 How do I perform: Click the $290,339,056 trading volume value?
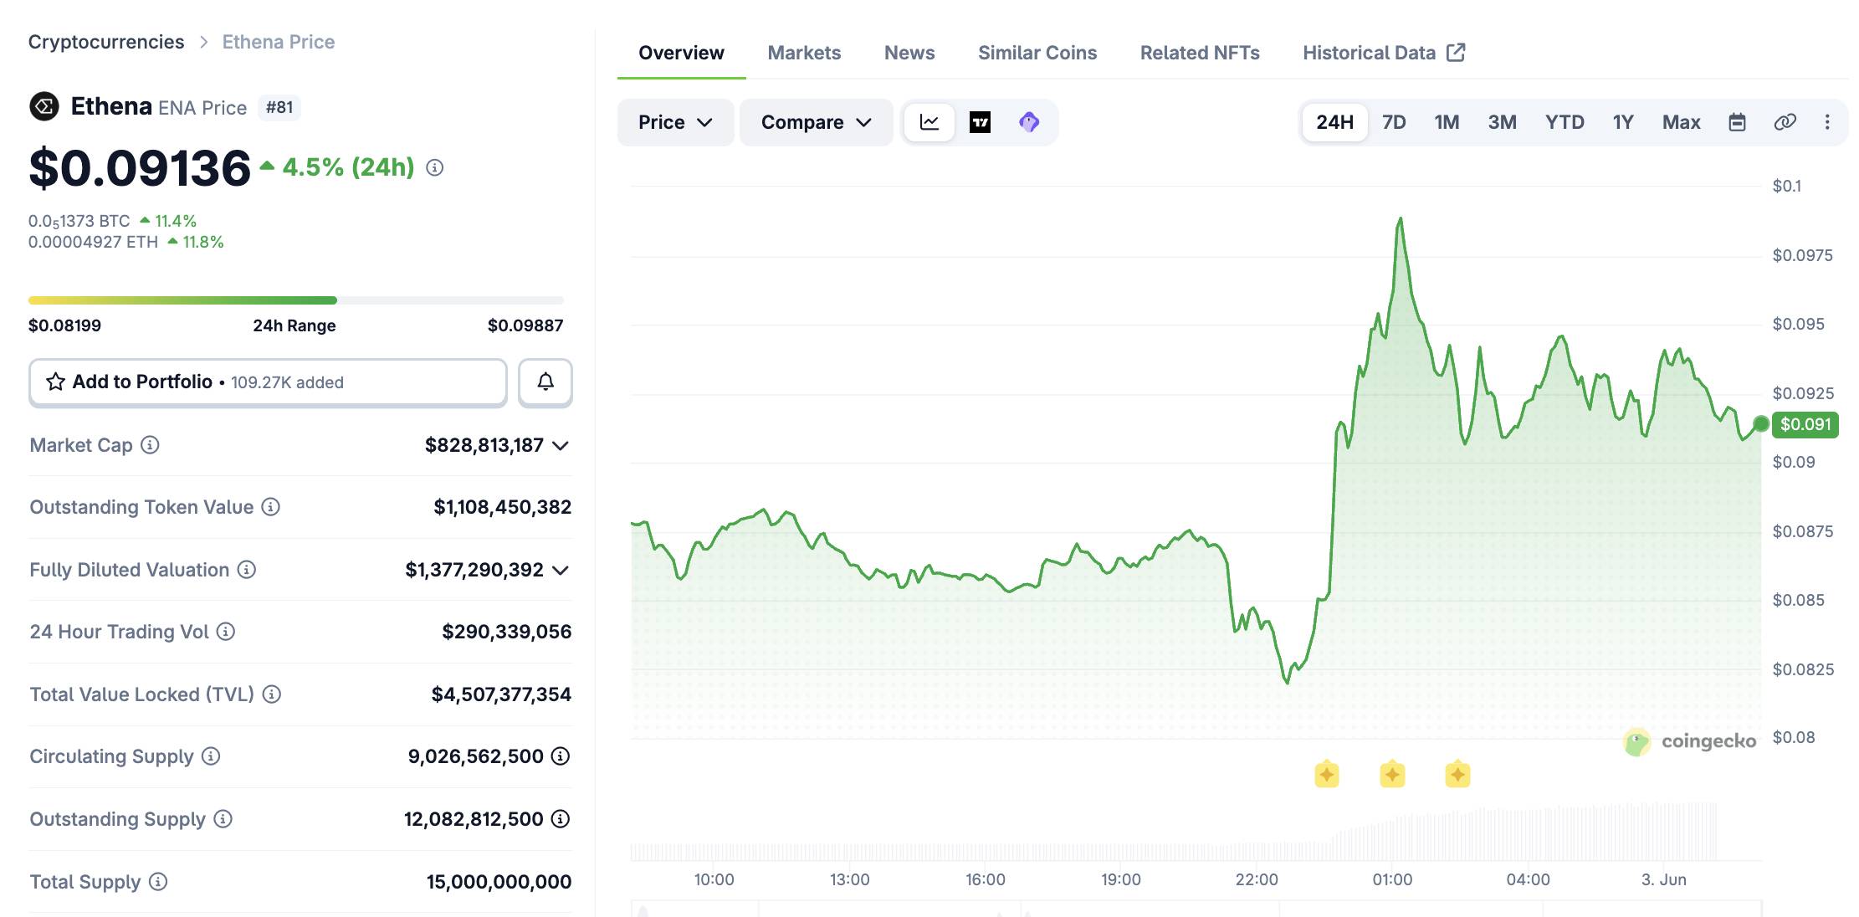pyautogui.click(x=507, y=632)
